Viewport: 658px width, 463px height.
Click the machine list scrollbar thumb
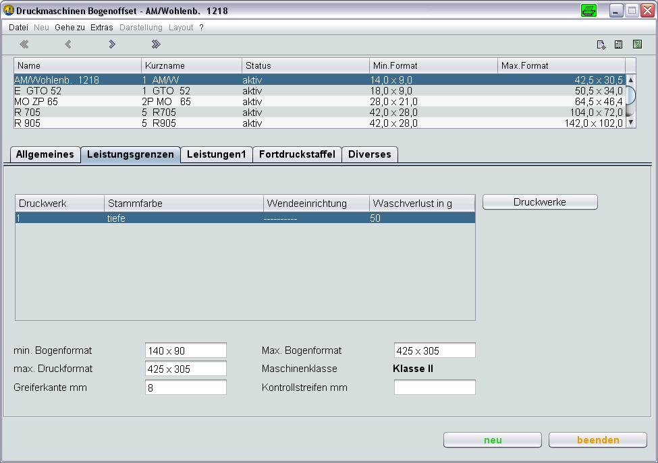[x=631, y=95]
